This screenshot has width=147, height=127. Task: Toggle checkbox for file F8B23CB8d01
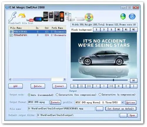click(x=11, y=32)
